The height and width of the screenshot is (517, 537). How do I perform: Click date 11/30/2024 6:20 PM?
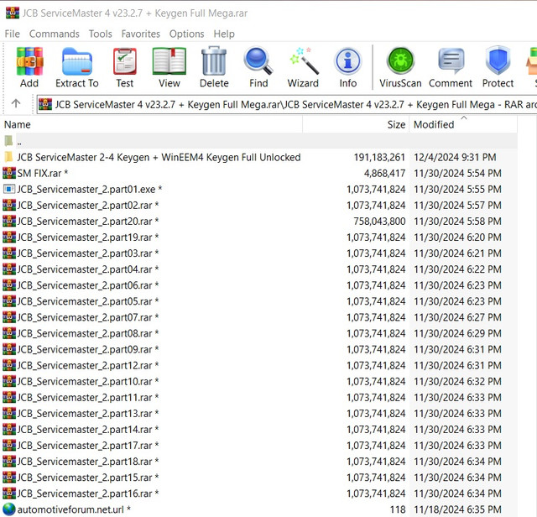[x=457, y=237]
